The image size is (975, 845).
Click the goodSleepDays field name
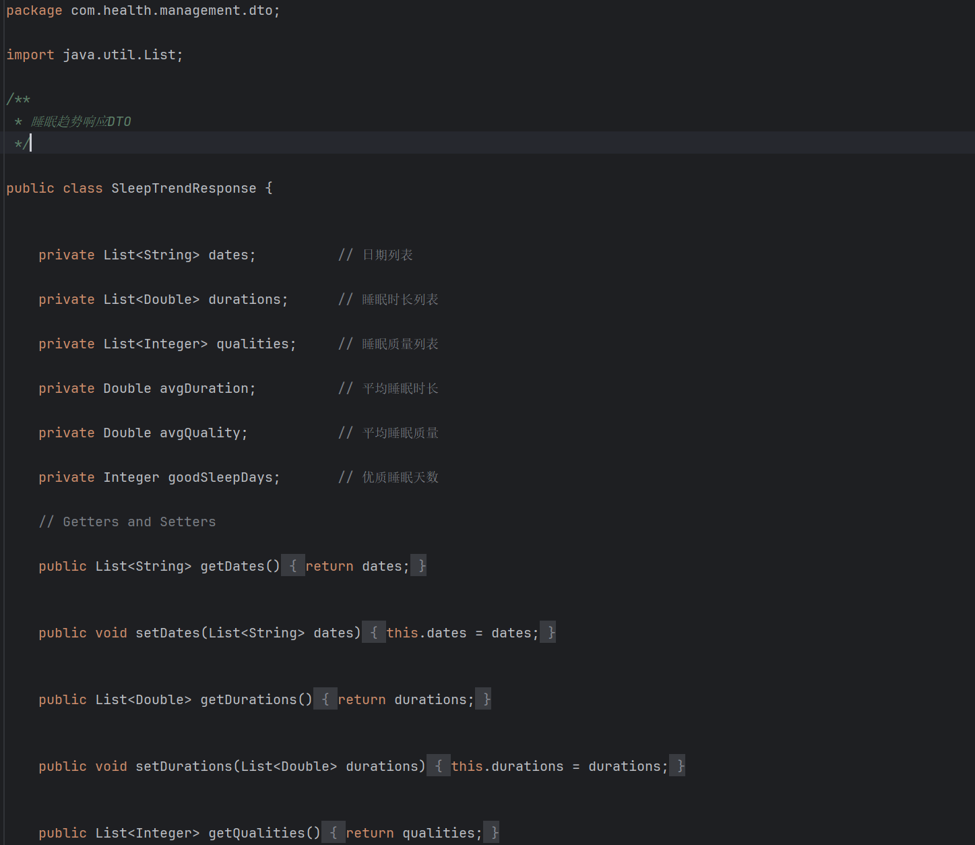[220, 478]
